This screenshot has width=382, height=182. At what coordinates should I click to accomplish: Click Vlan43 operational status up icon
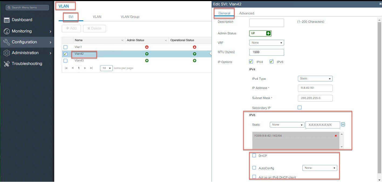click(x=195, y=61)
